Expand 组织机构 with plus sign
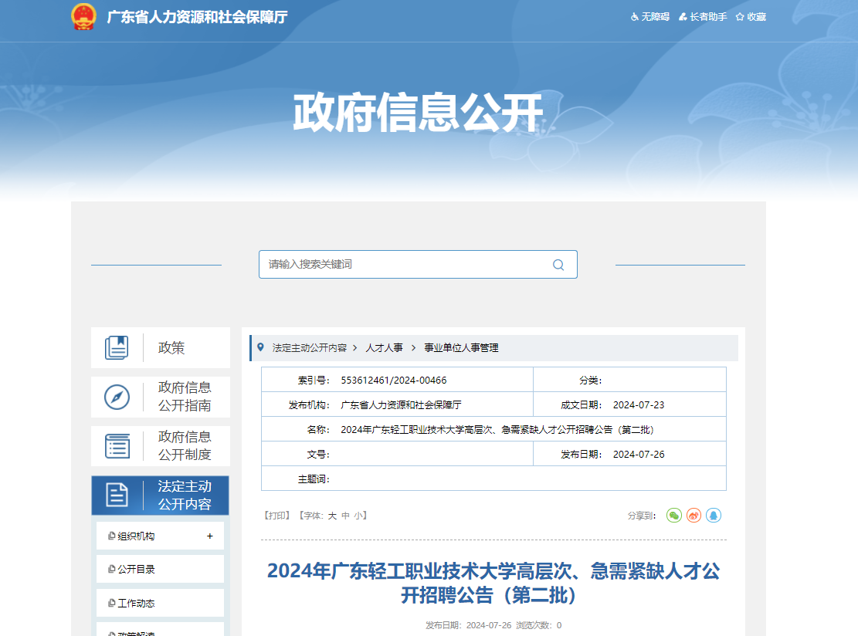 click(210, 536)
